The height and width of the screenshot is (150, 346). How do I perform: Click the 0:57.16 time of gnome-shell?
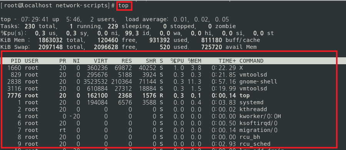pos(224,82)
